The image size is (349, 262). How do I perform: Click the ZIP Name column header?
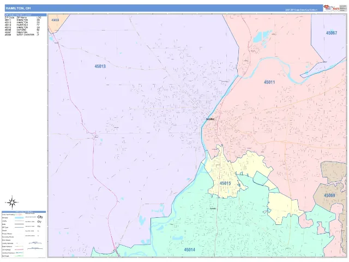pos(22,17)
